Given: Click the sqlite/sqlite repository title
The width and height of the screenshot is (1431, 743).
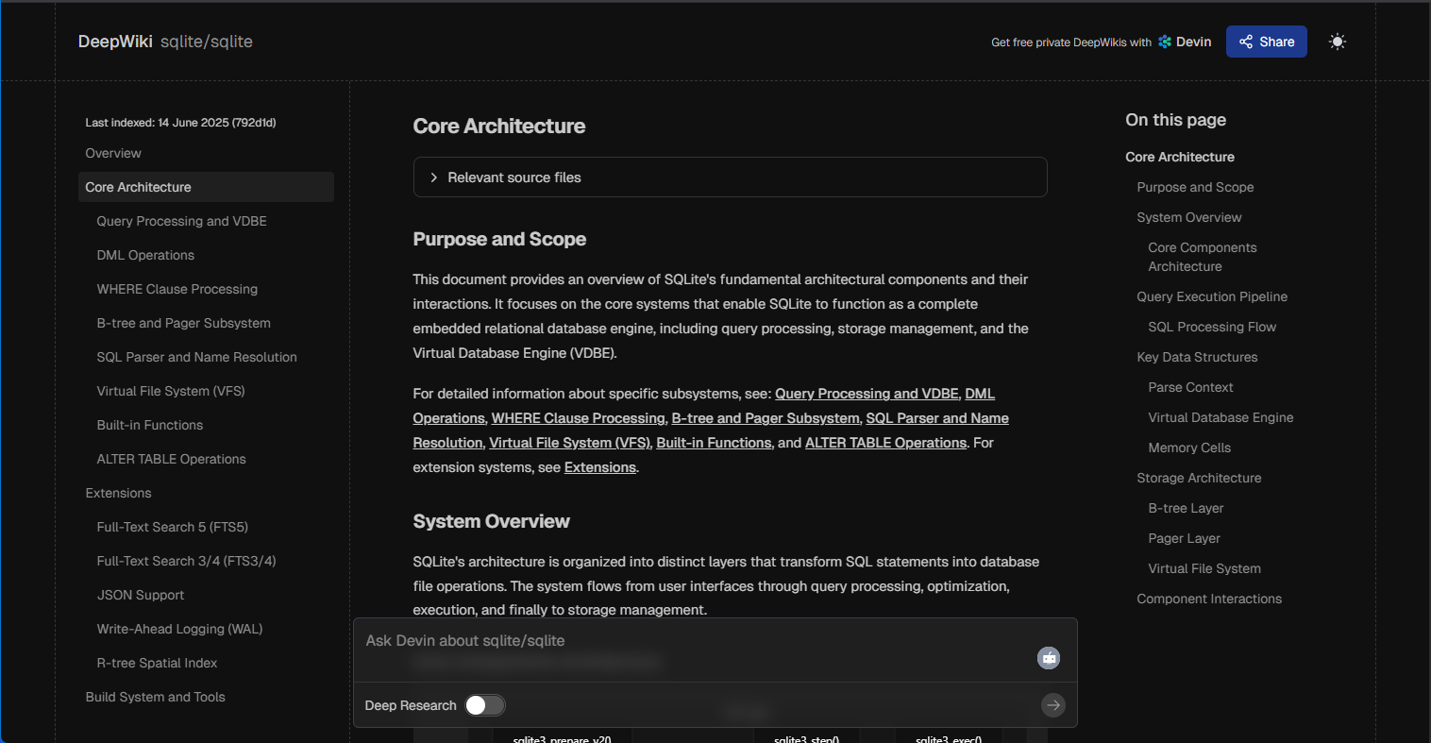Looking at the screenshot, I should point(207,42).
